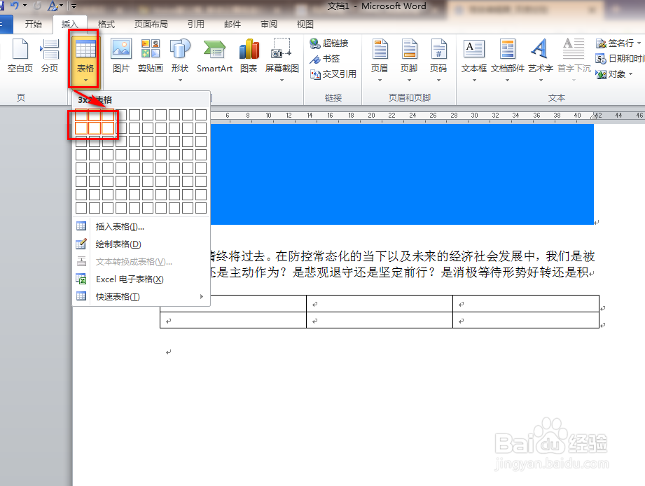This screenshot has width=645, height=486.
Task: Click the Undo icon in quick access toolbar
Action: [x=15, y=6]
